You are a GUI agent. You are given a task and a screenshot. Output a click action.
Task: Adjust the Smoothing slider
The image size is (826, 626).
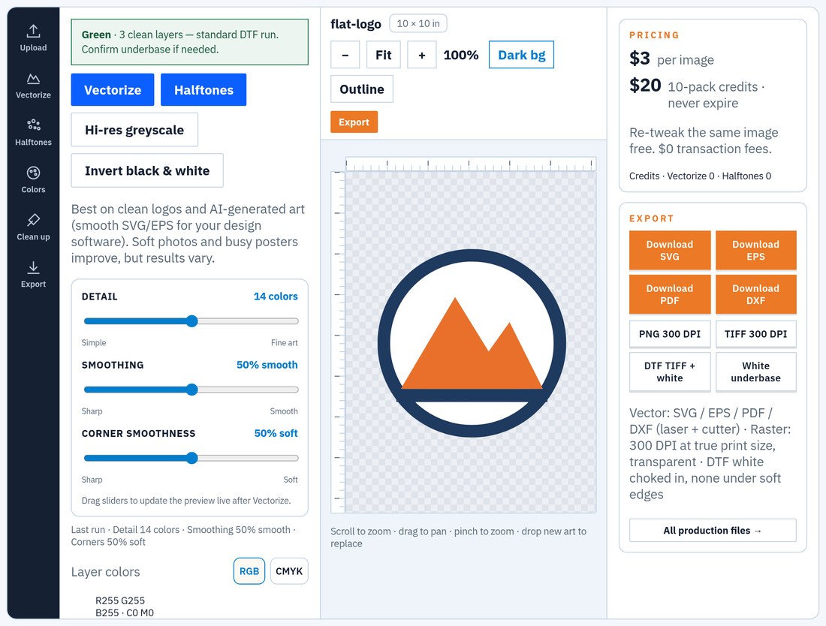pyautogui.click(x=191, y=390)
